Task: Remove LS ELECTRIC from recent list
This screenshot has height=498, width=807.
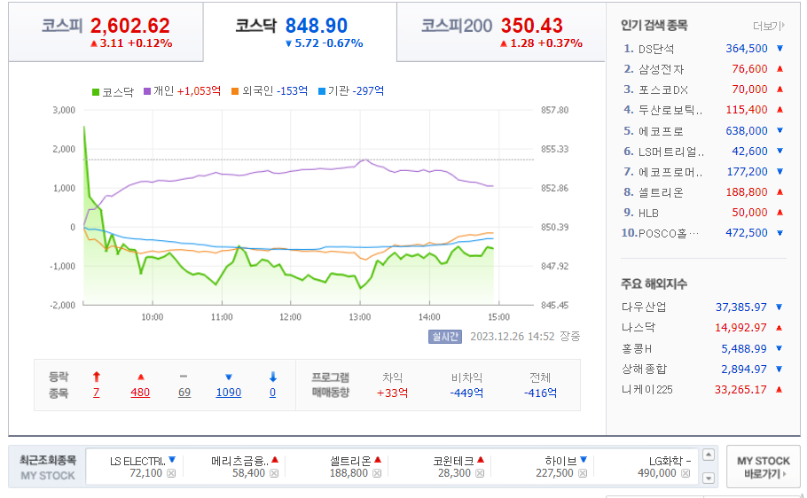Action: pyautogui.click(x=171, y=473)
